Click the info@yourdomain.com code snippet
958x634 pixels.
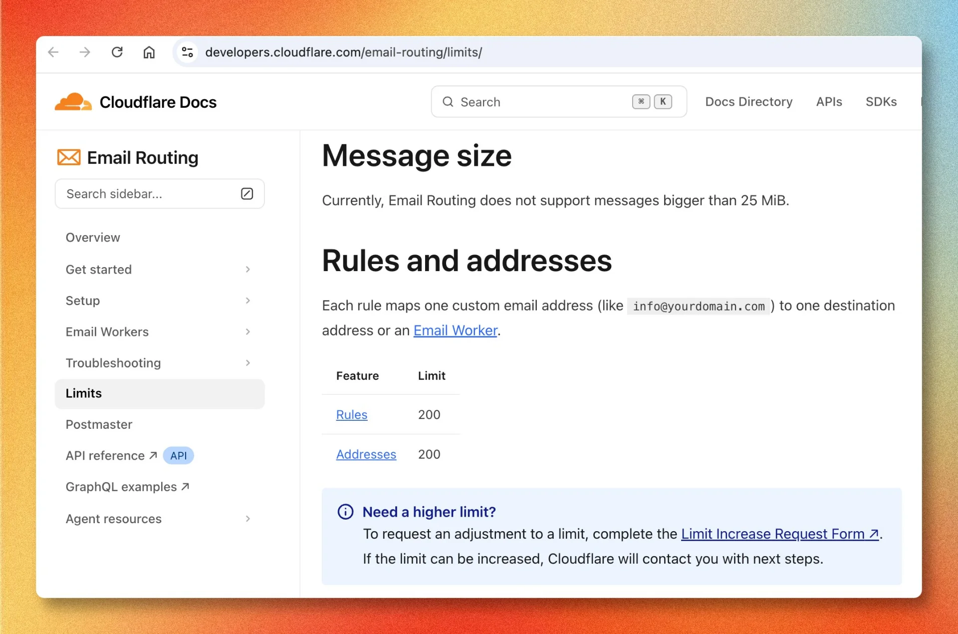point(699,306)
